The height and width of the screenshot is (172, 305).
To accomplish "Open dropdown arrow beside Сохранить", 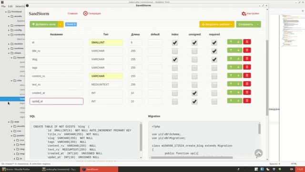I will (258, 24).
